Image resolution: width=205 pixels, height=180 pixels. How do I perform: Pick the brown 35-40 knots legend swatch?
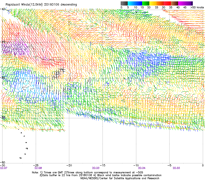[175, 3]
